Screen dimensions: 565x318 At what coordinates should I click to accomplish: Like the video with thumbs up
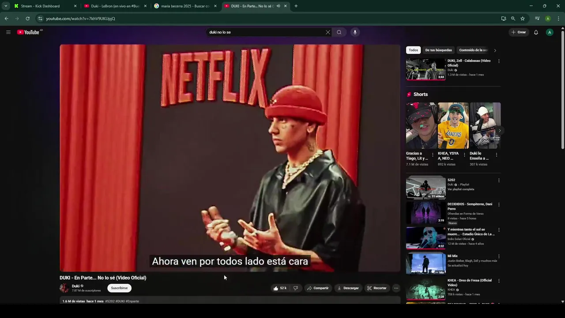pyautogui.click(x=280, y=288)
